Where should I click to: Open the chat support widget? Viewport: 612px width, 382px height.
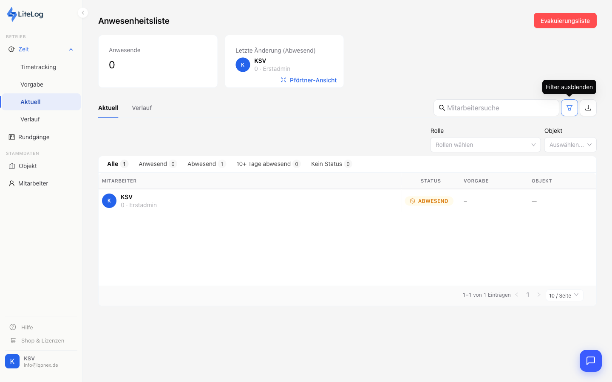590,361
